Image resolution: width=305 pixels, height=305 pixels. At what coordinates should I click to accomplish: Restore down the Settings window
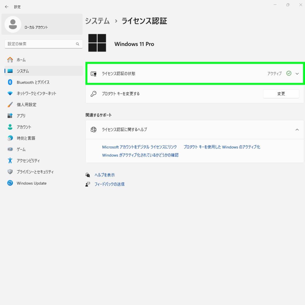[x=288, y=5]
